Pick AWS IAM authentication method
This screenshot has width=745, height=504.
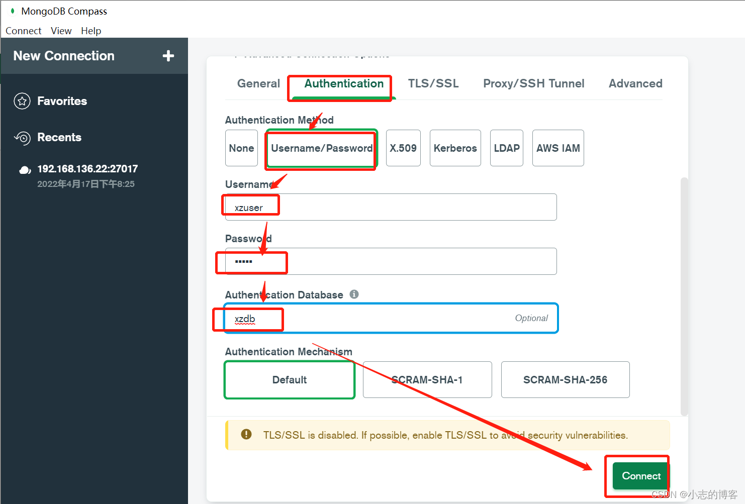(x=558, y=148)
